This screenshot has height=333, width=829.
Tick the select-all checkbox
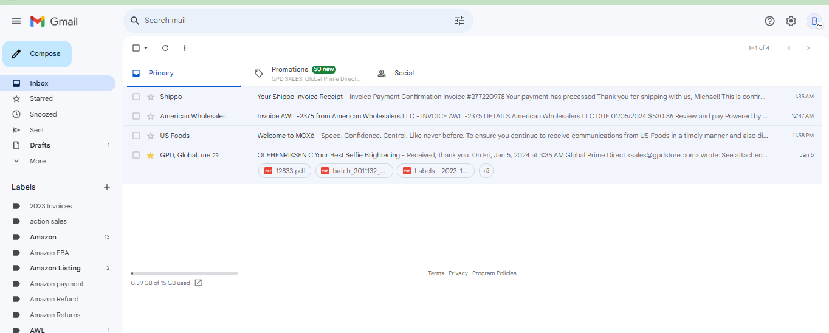(x=136, y=48)
